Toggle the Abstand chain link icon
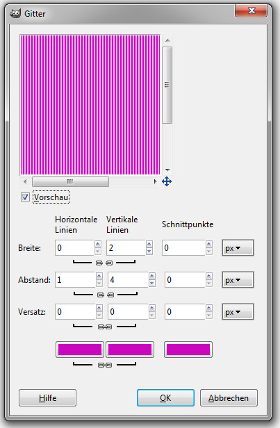 (106, 295)
